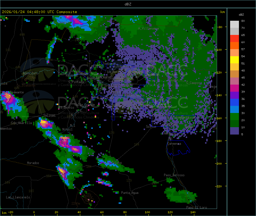Click the Morados map label
Viewport: 256px width, 216px height.
(33, 163)
